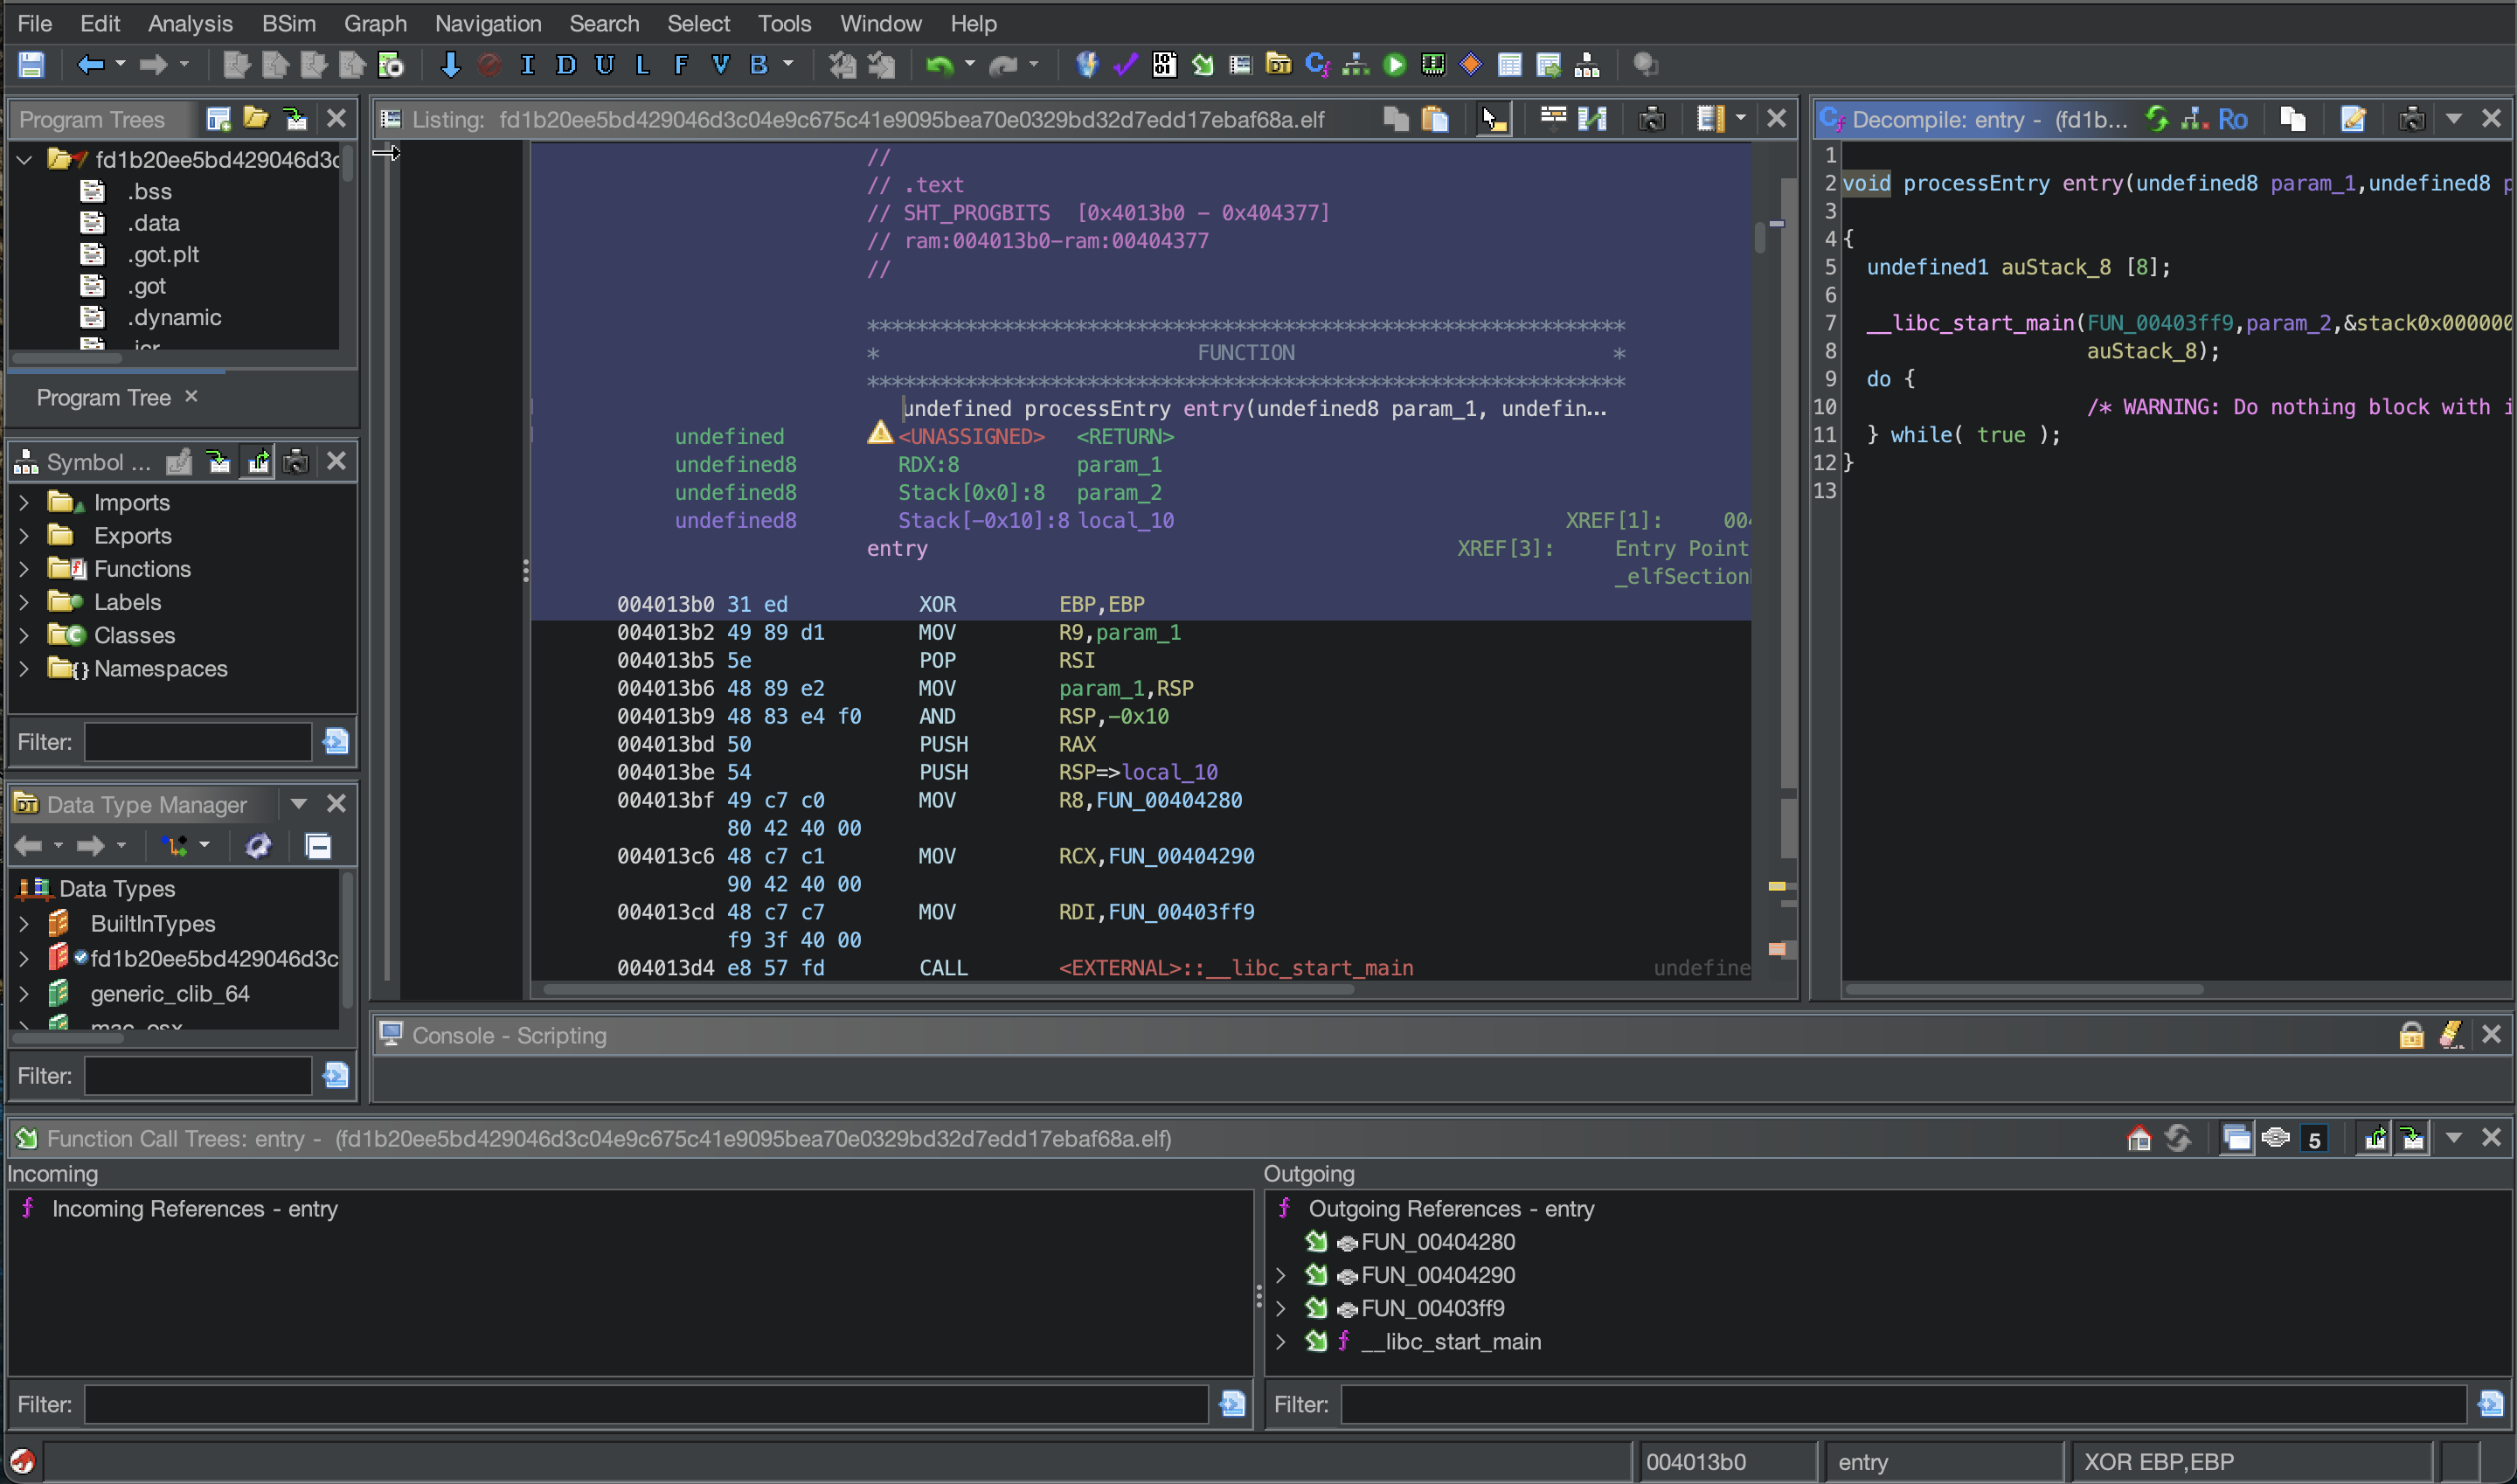Expand the Imports folder in Symbol Tree

pyautogui.click(x=24, y=502)
